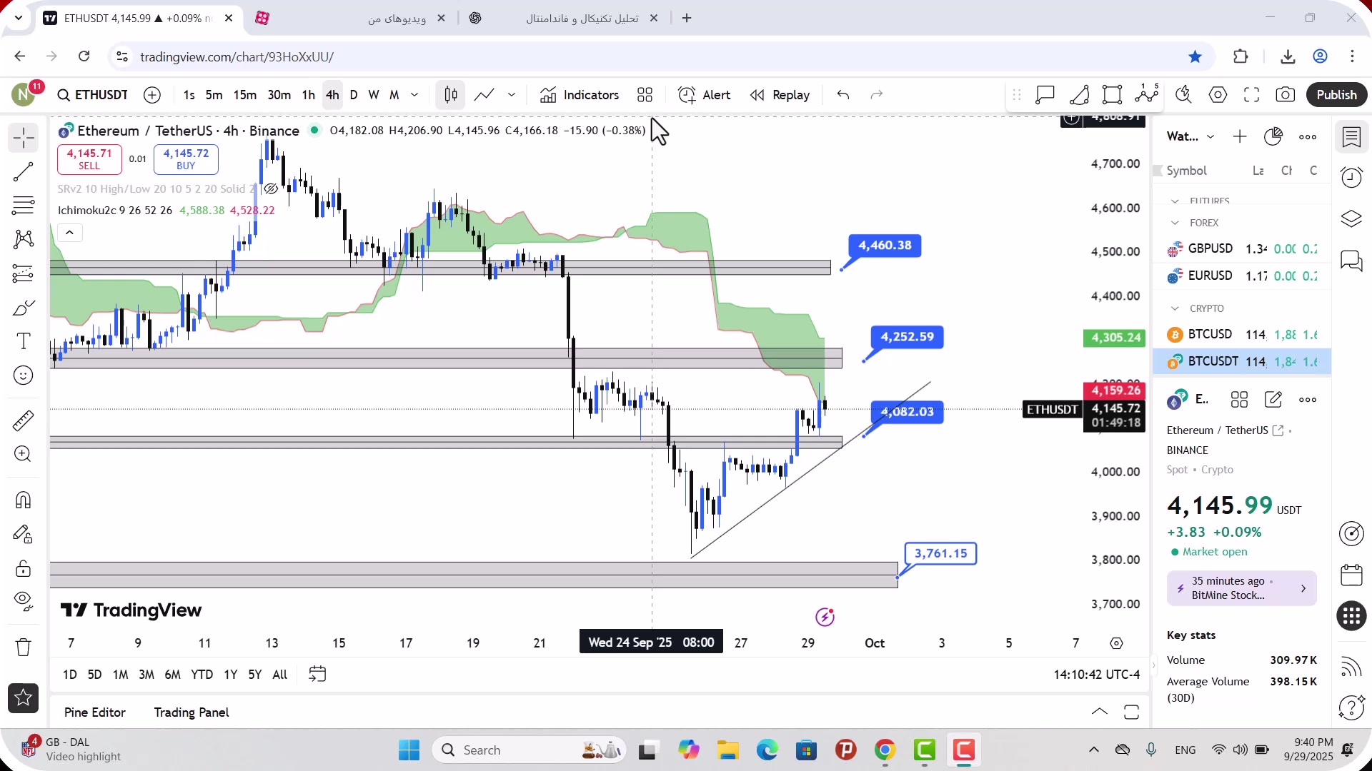The image size is (1372, 771).
Task: Enter fullscreen mode
Action: [x=1252, y=95]
